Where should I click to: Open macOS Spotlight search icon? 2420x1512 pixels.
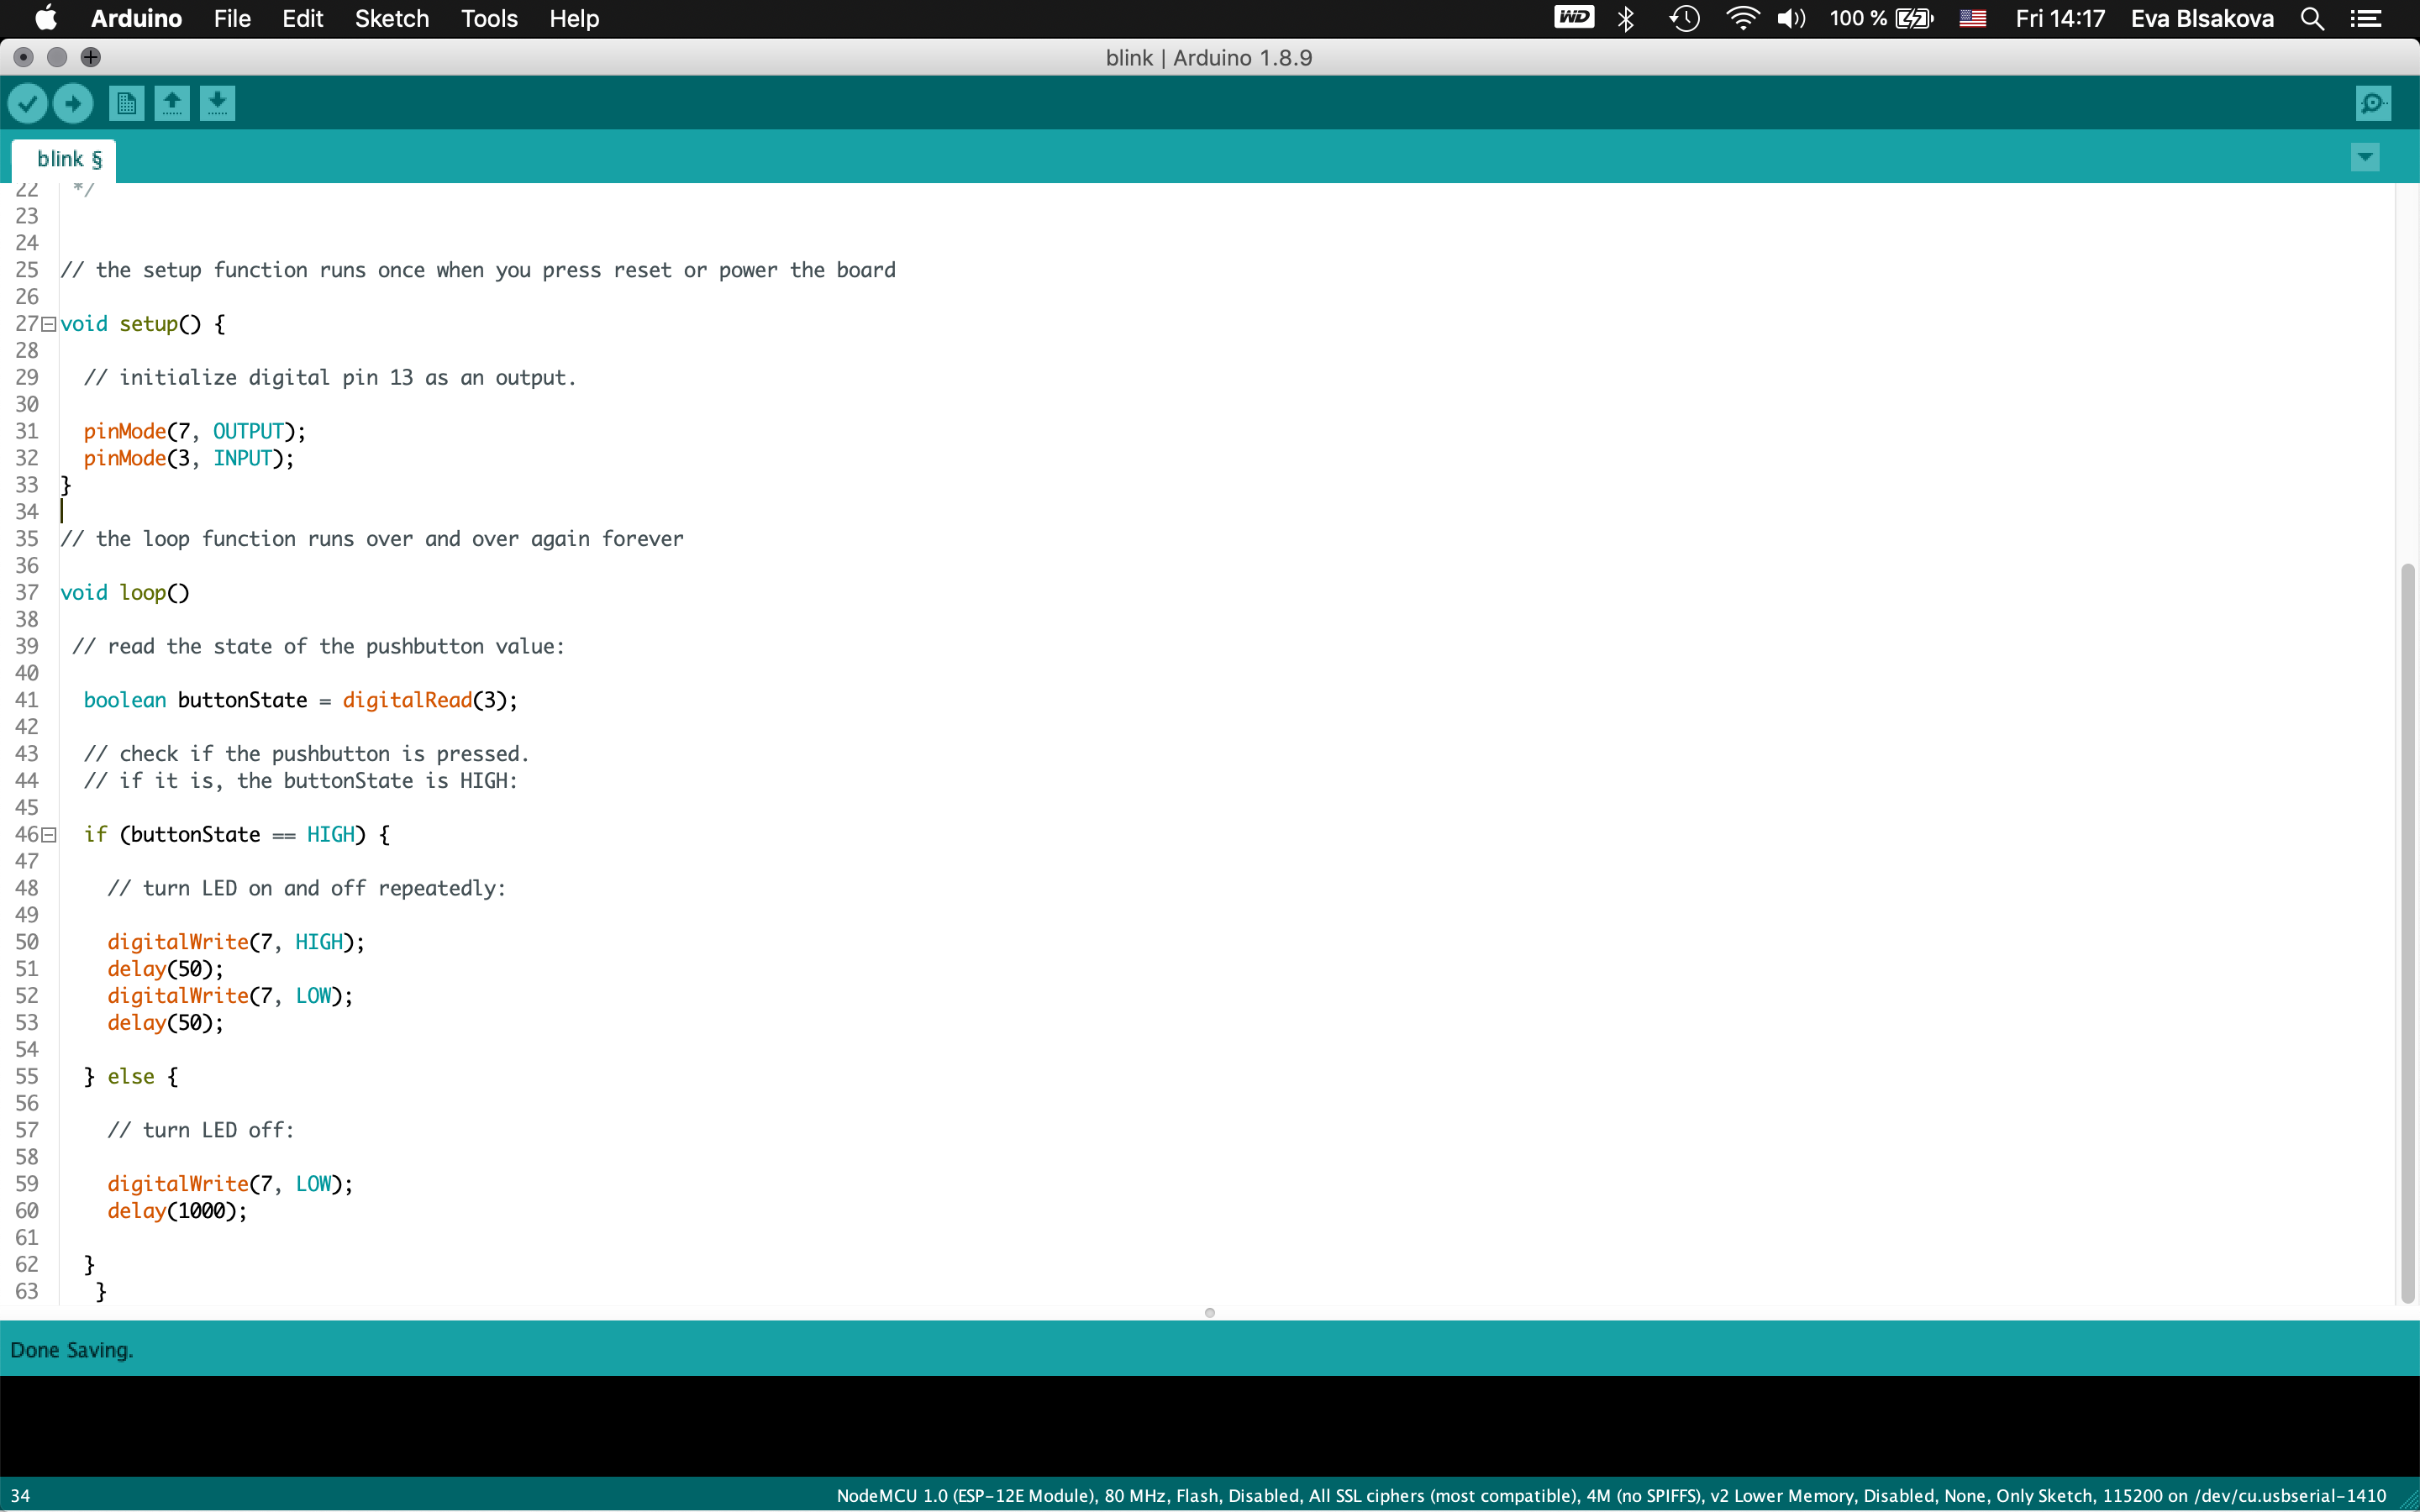2312,19
